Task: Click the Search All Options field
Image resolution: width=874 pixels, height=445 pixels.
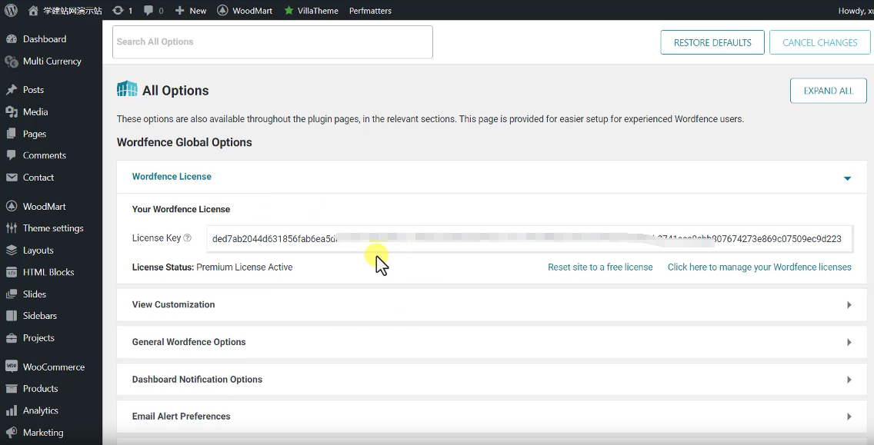Action: click(x=272, y=42)
